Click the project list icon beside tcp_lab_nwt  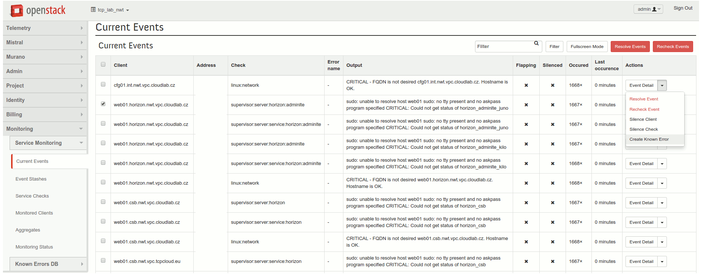coord(93,10)
